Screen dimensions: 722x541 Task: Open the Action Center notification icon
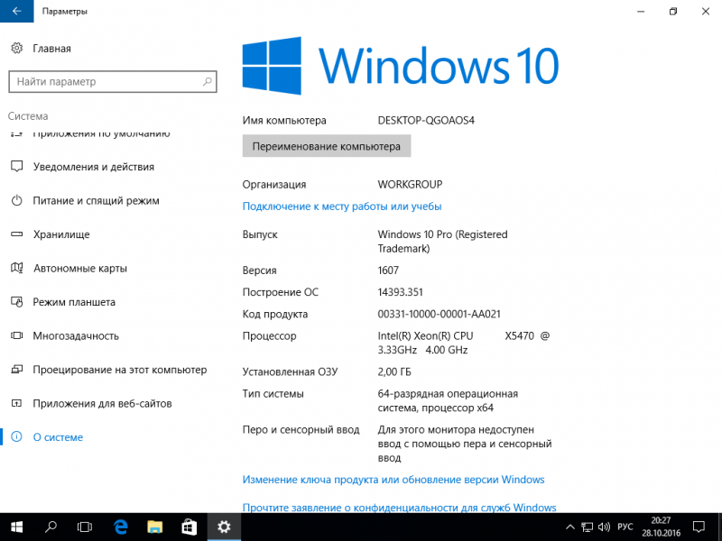699,527
